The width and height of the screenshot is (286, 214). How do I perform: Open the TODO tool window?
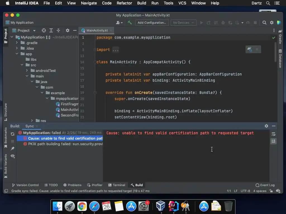[51, 185]
